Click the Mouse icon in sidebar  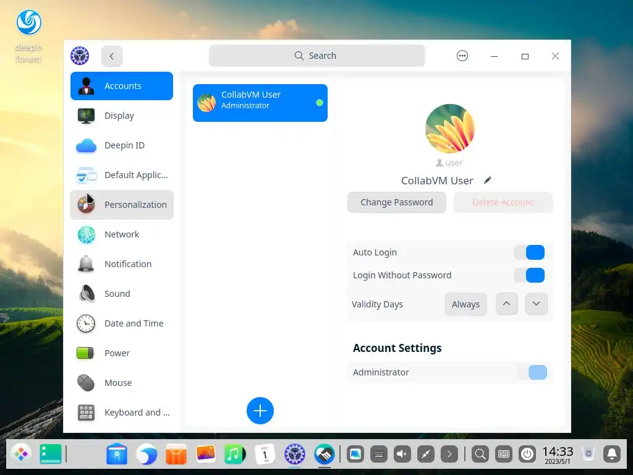[86, 383]
